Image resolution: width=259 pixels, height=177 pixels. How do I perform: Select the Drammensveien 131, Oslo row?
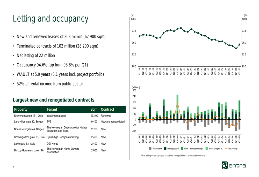click(x=29, y=116)
